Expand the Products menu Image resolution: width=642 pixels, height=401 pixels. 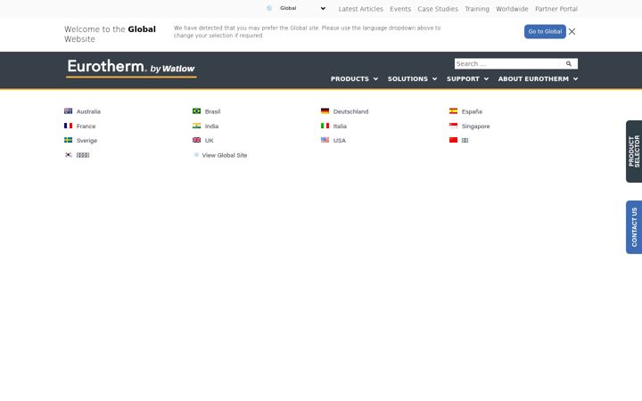click(x=354, y=78)
